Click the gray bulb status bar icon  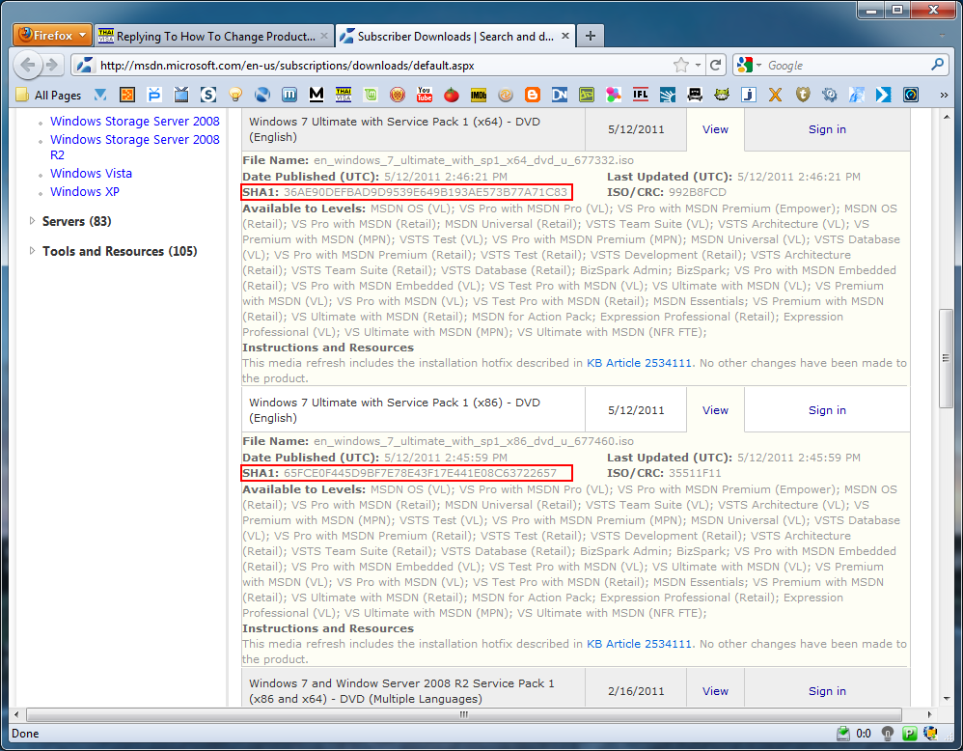click(888, 734)
